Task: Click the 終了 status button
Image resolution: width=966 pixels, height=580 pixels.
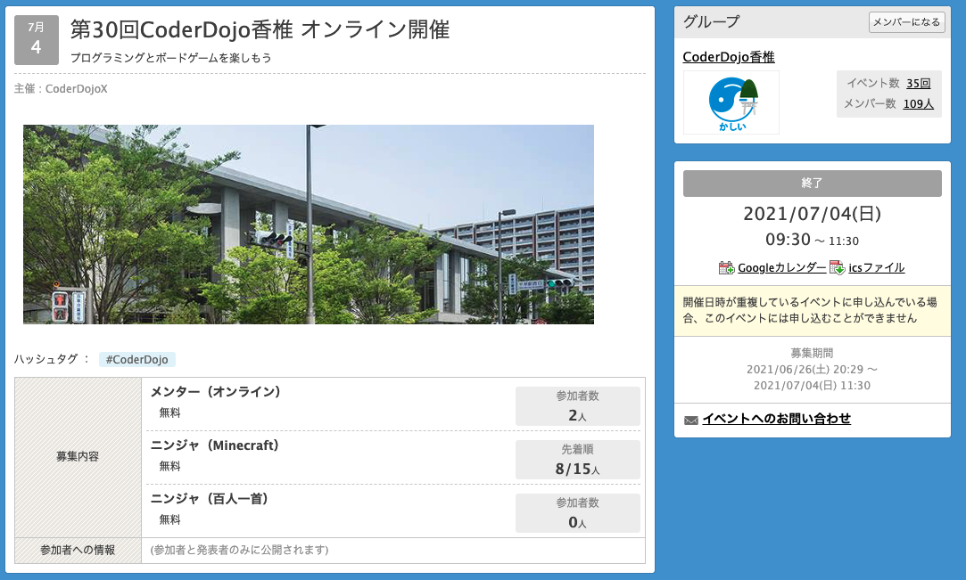Action: coord(812,184)
